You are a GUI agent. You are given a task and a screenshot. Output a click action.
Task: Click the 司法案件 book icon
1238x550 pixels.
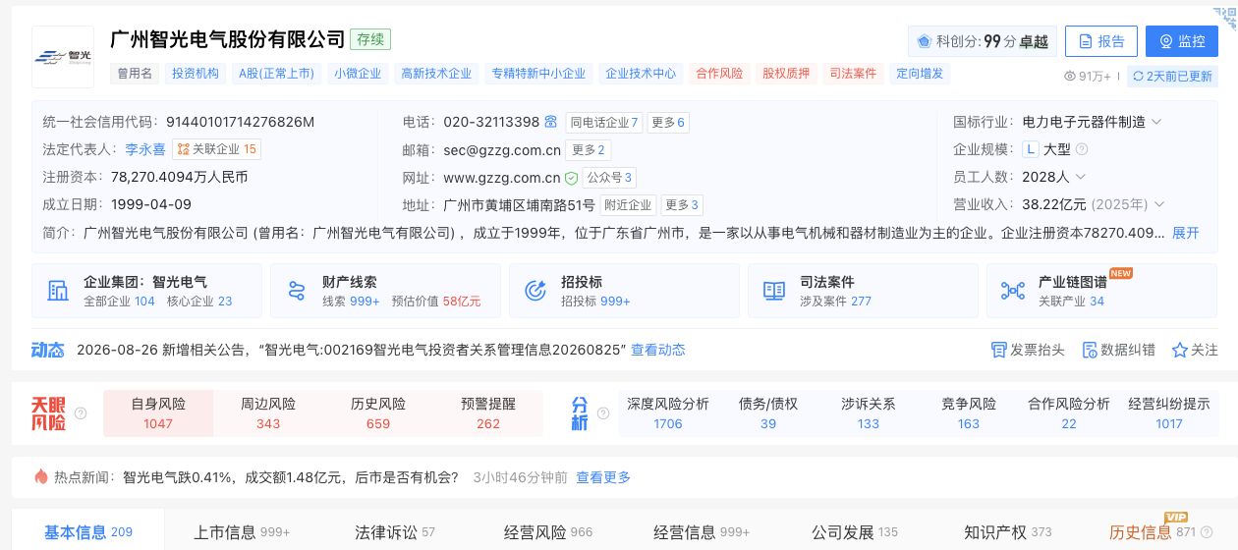774,291
